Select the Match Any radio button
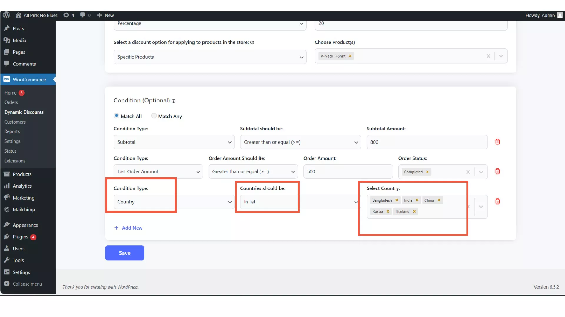 [154, 116]
